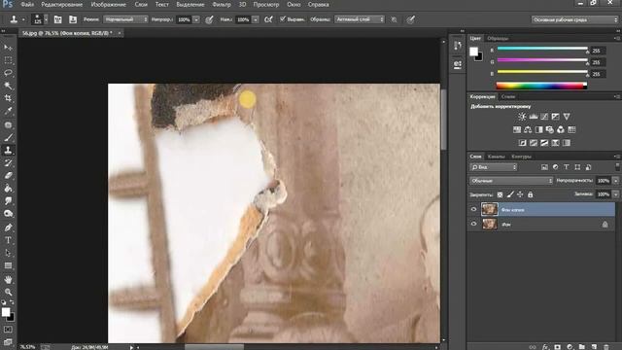The image size is (622, 350).
Task: Hide the Фон копия layer
Action: (473, 210)
